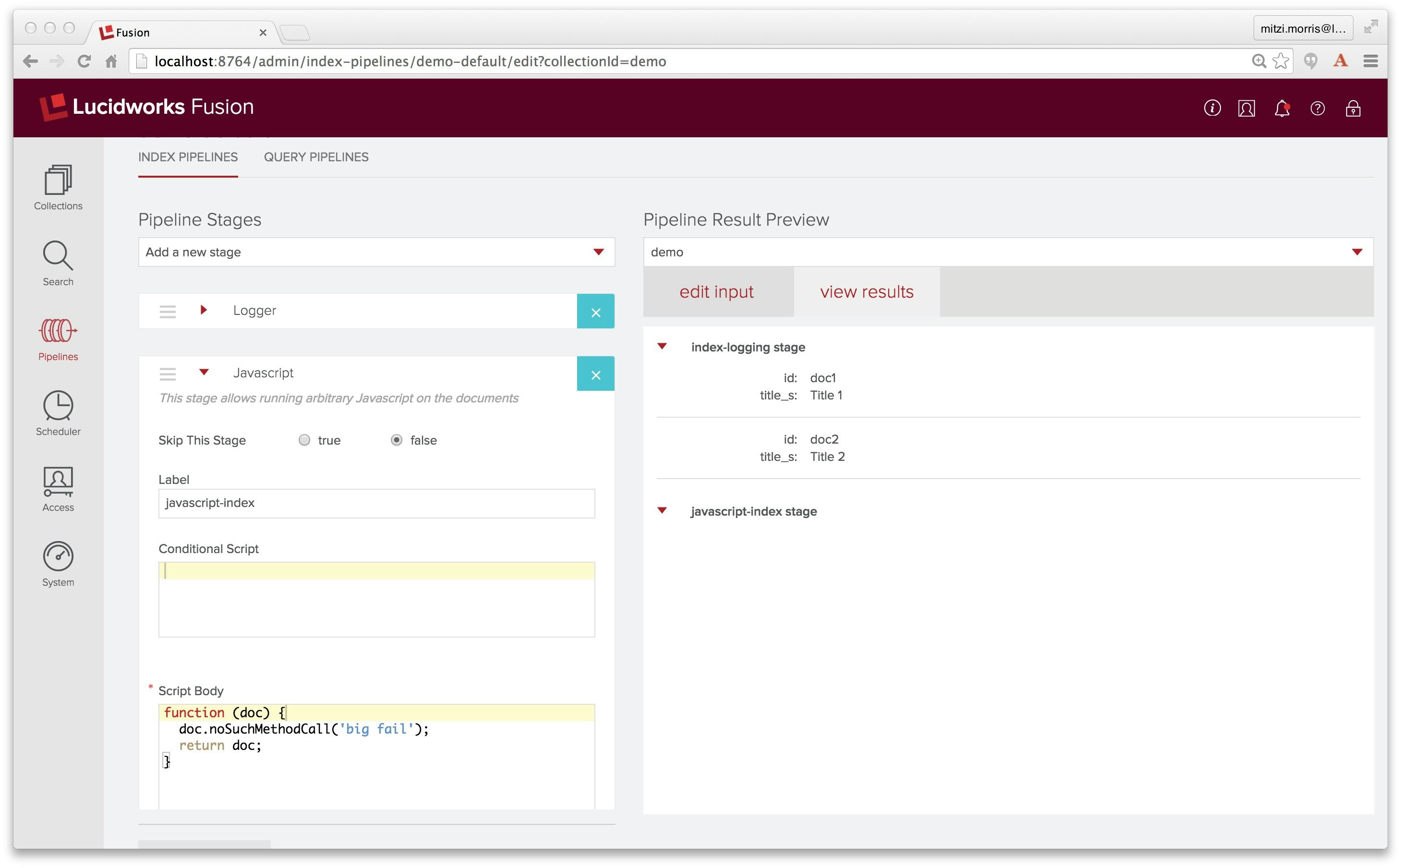The image size is (1401, 868).
Task: Select true for Skip This Stage
Action: coord(304,440)
